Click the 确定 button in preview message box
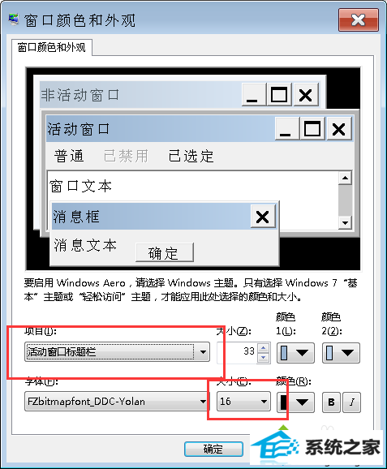The image size is (387, 469). 165,252
